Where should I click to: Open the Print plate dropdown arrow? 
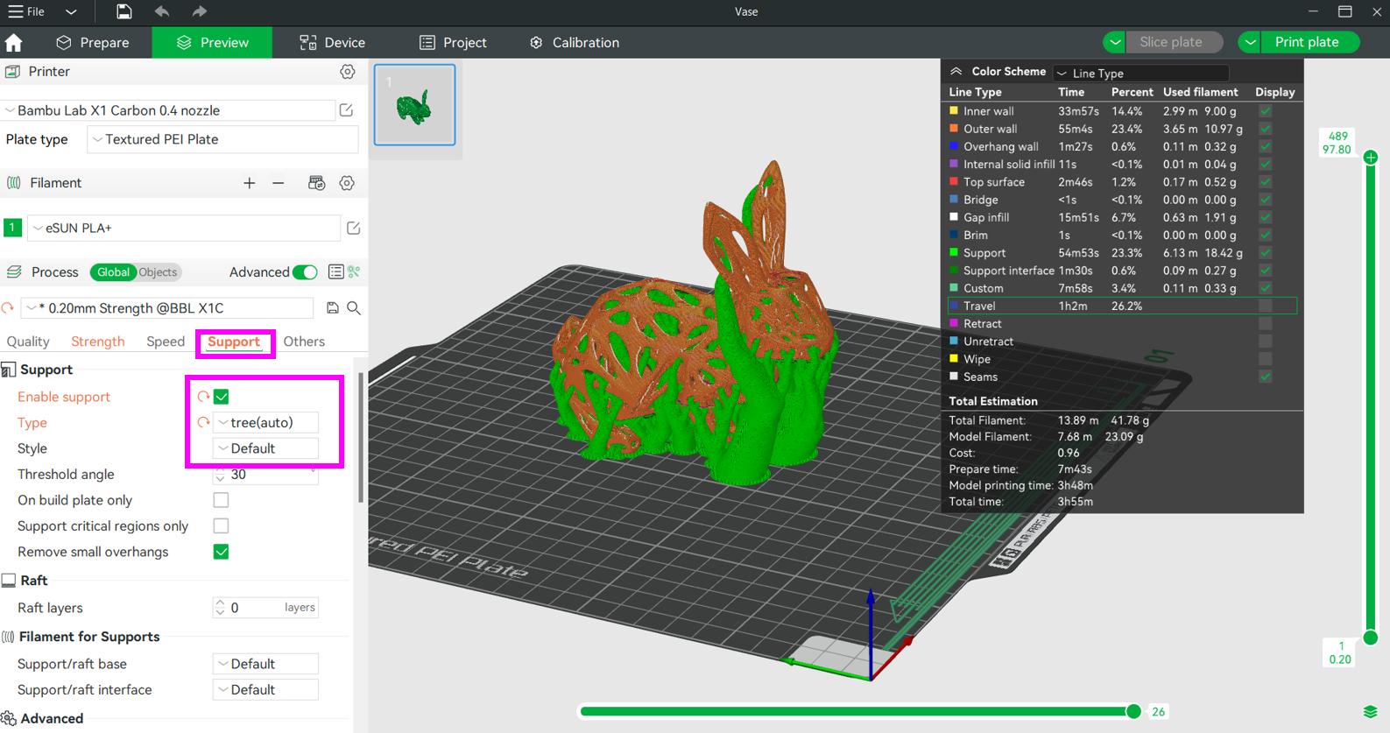point(1250,42)
